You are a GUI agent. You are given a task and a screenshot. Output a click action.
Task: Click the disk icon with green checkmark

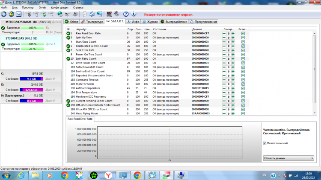[43, 14]
